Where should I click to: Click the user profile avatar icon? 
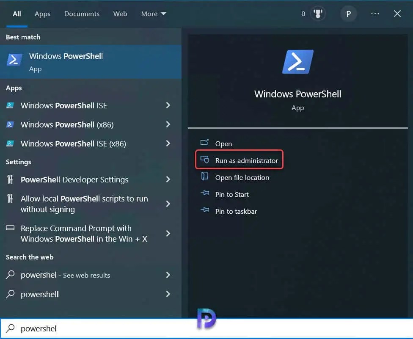349,14
